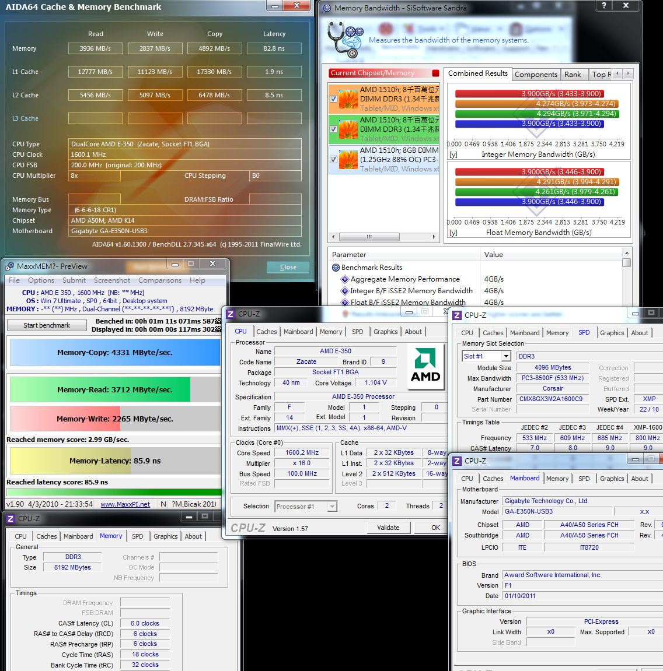Image resolution: width=663 pixels, height=671 pixels.
Task: Click the Float B/F iSSE2 Memory Bandwidth diamond icon
Action: tap(344, 302)
